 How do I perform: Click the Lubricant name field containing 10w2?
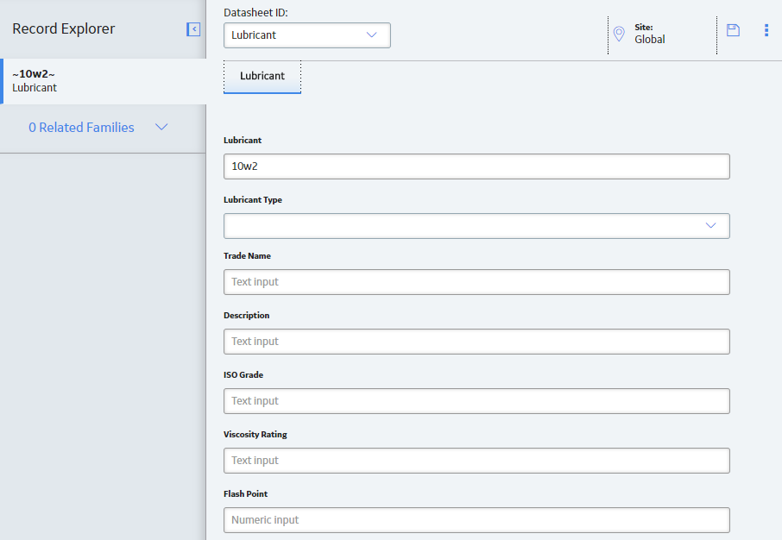point(476,166)
